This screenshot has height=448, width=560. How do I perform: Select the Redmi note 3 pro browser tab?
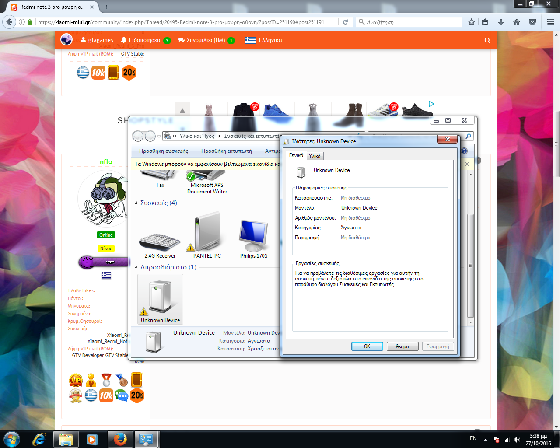[53, 7]
